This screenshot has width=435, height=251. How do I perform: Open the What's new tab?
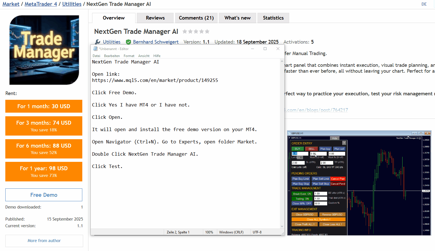coord(237,18)
